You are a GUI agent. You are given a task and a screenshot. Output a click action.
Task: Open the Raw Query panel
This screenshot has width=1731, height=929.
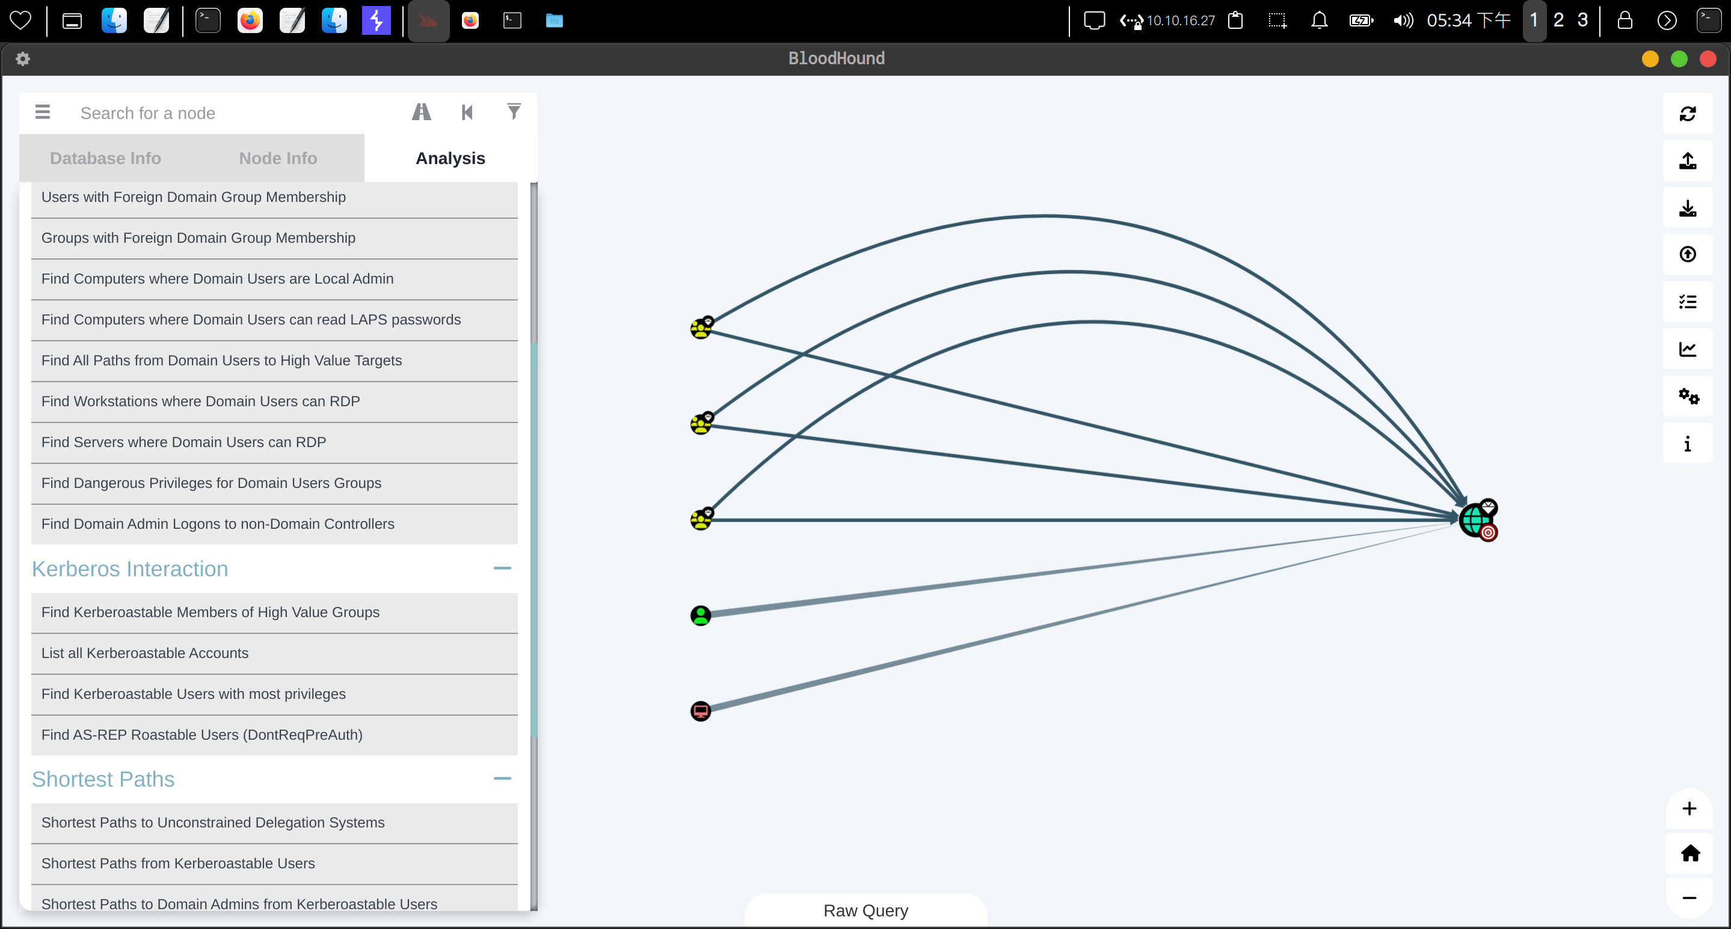pyautogui.click(x=865, y=910)
